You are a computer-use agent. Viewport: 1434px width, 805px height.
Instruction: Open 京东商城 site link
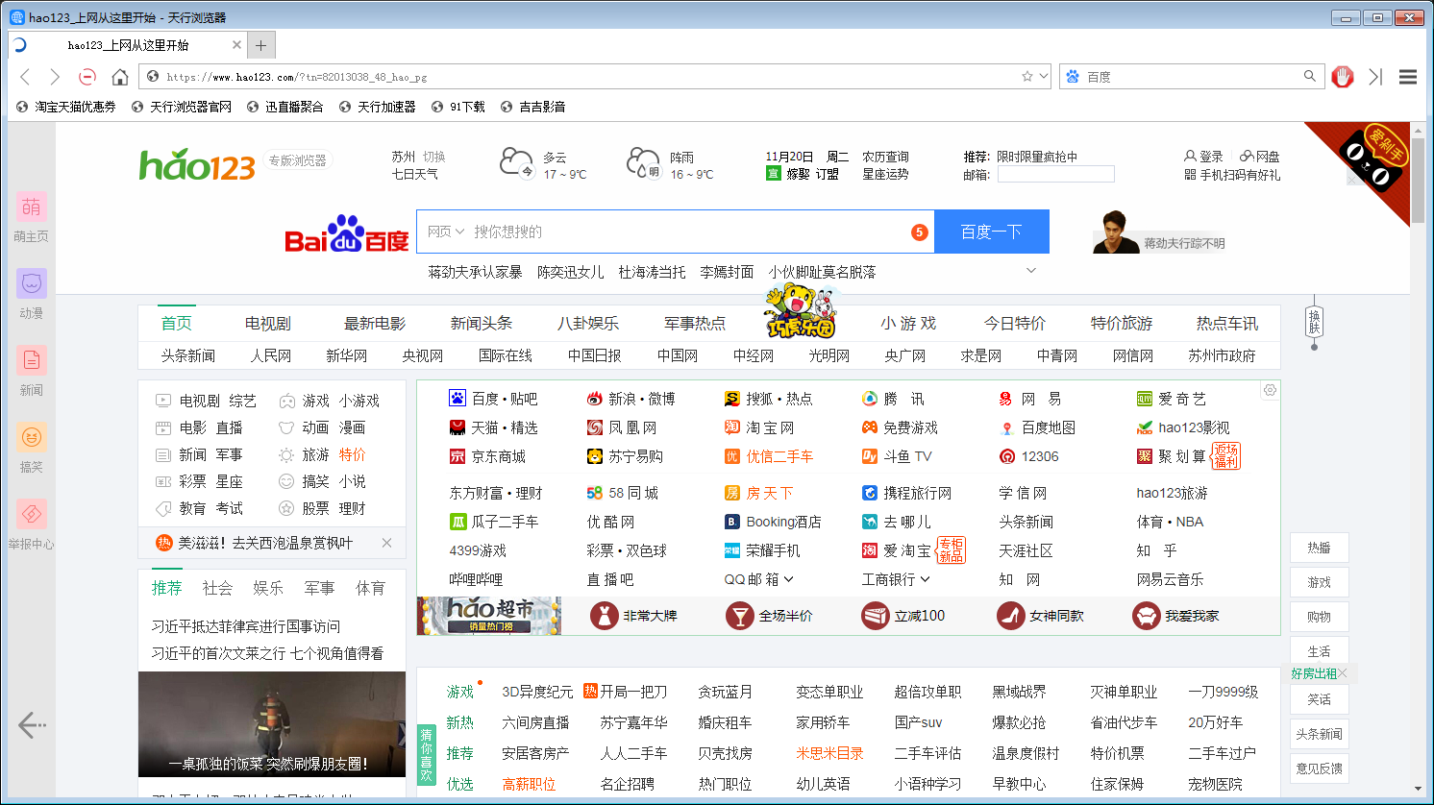coord(487,456)
